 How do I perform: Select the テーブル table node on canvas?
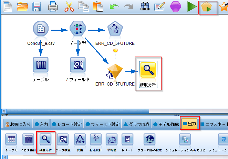point(41,64)
